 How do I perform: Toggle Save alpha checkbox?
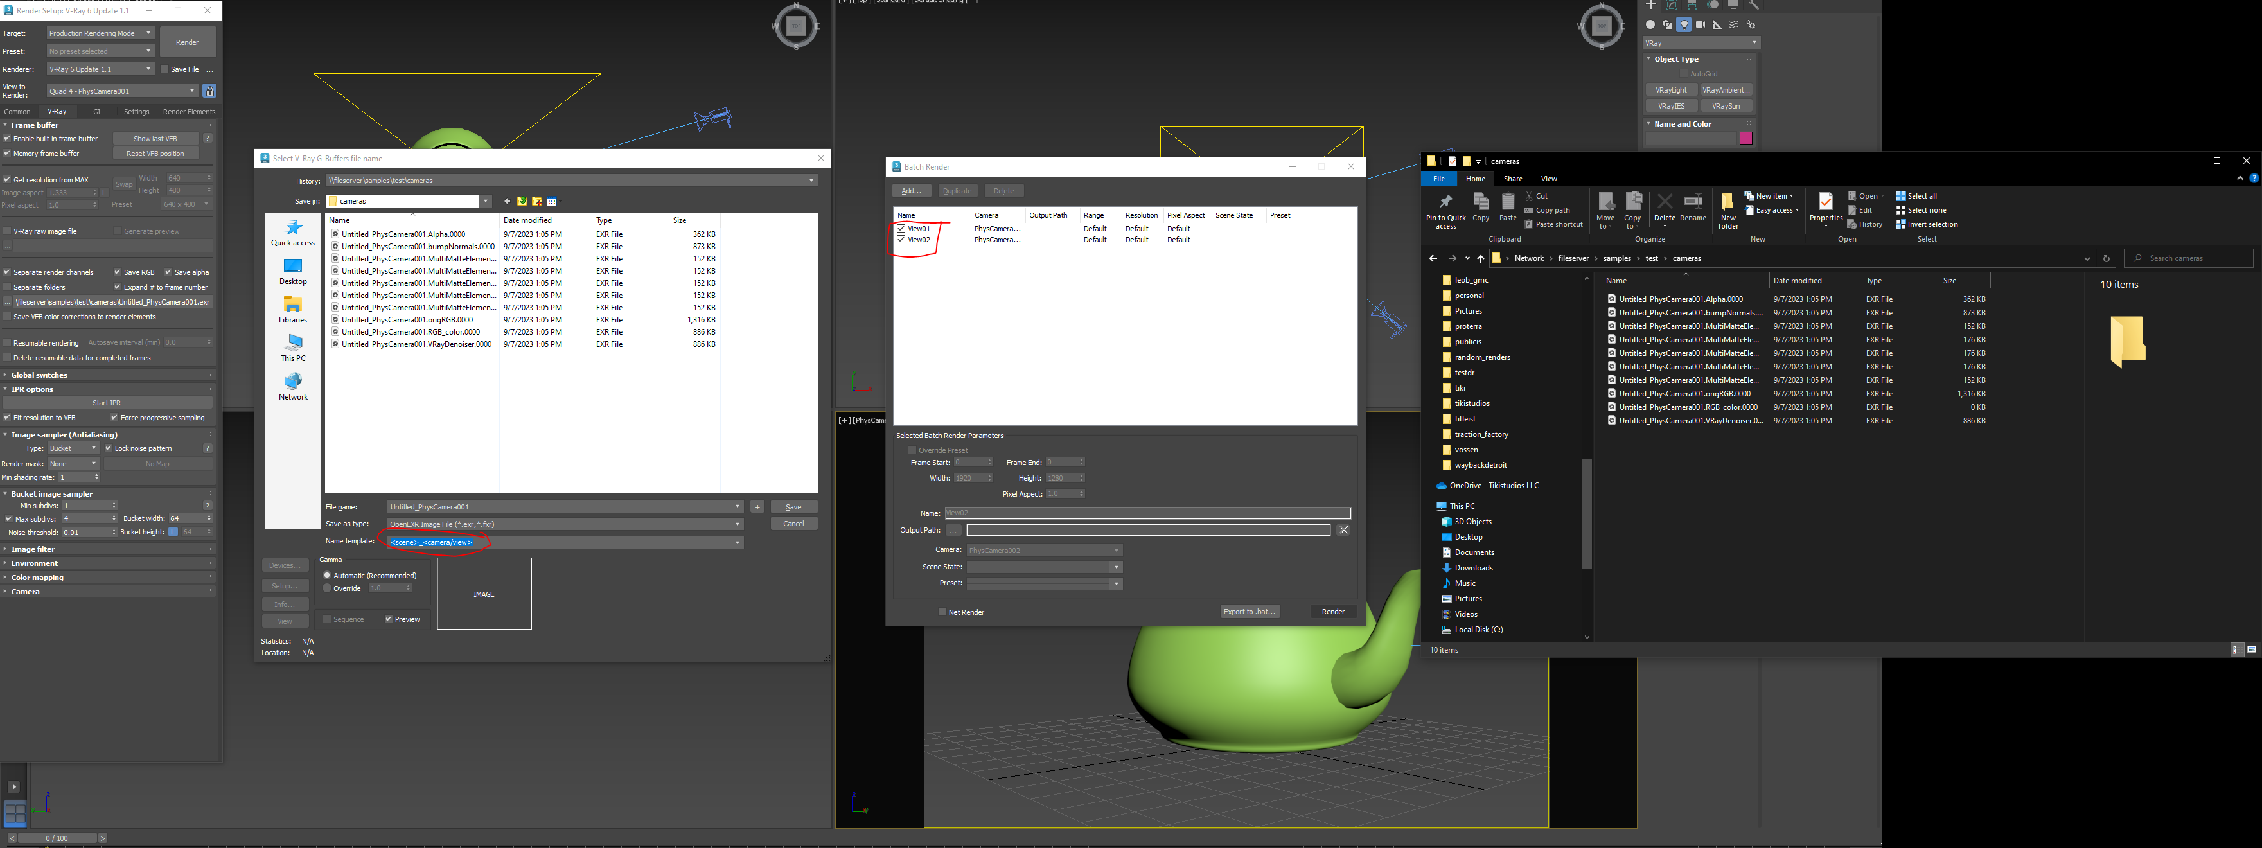point(168,272)
